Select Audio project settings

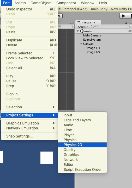tap(82, 125)
